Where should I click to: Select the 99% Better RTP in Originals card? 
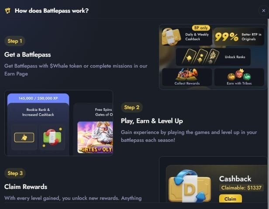[239, 37]
